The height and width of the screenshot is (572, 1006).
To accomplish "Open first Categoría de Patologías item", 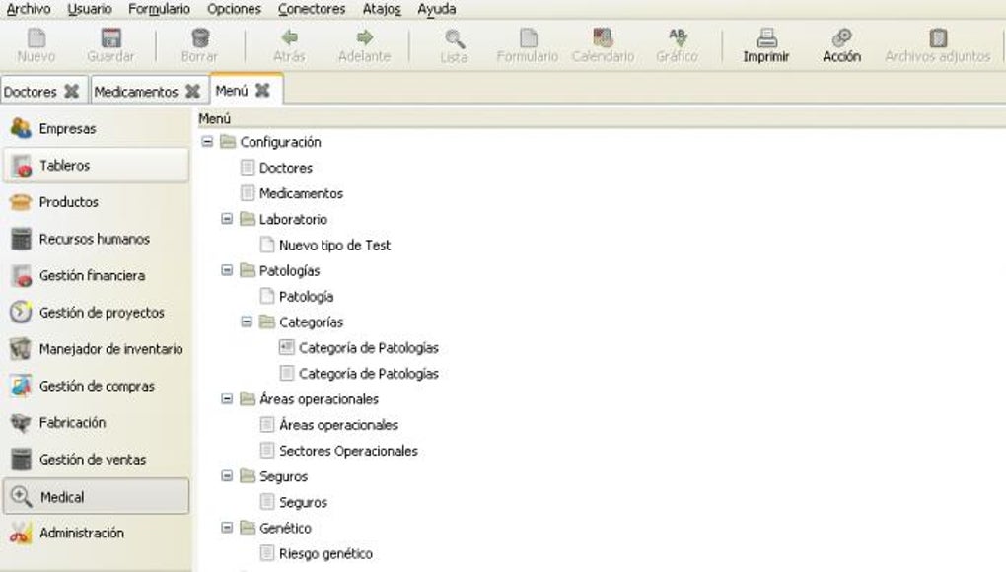I will [369, 347].
